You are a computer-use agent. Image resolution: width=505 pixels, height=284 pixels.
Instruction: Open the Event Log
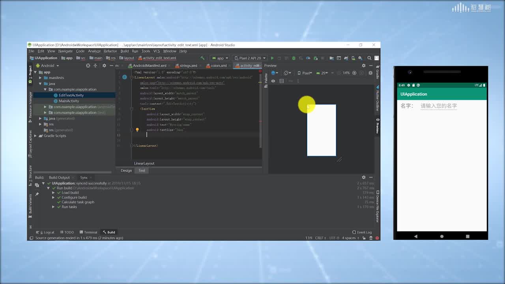point(362,232)
